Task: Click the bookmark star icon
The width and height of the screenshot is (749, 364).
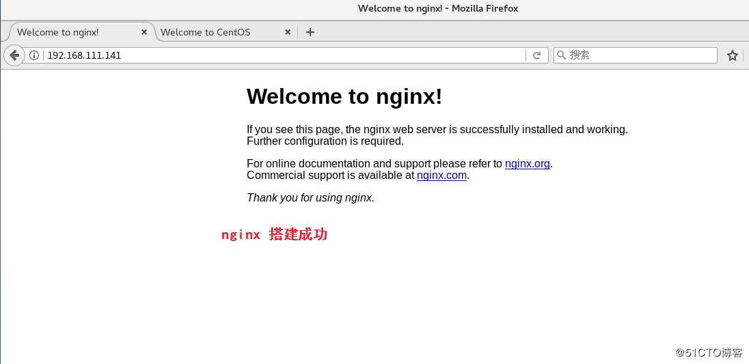Action: 733,56
